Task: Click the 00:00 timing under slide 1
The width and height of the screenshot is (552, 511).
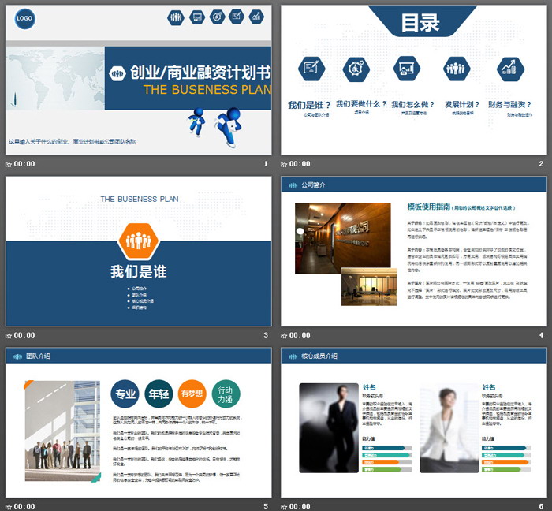Action: tap(24, 164)
